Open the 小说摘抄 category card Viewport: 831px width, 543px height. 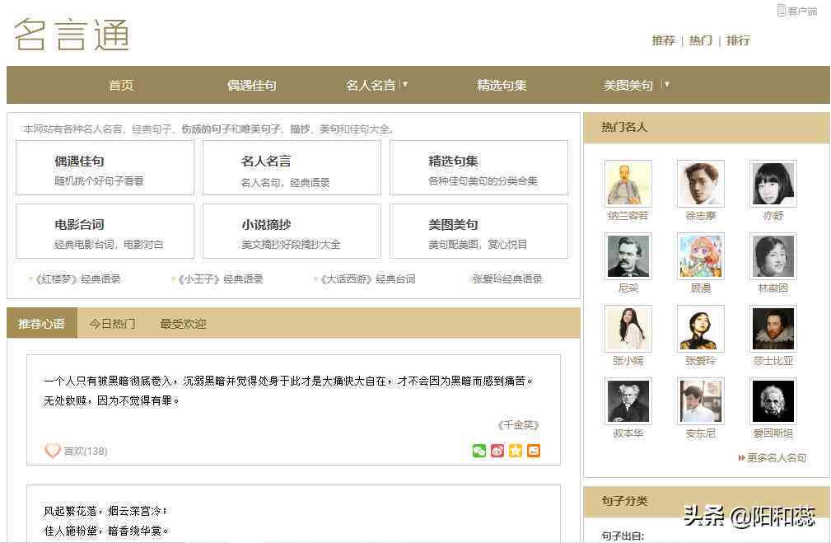tap(292, 232)
